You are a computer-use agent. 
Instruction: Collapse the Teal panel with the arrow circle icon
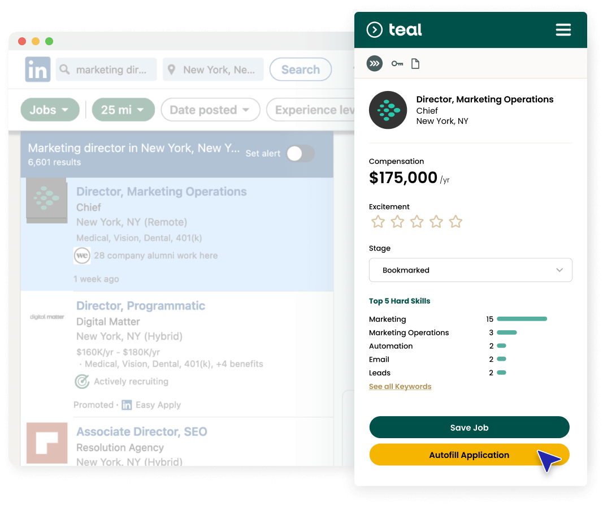point(374,29)
